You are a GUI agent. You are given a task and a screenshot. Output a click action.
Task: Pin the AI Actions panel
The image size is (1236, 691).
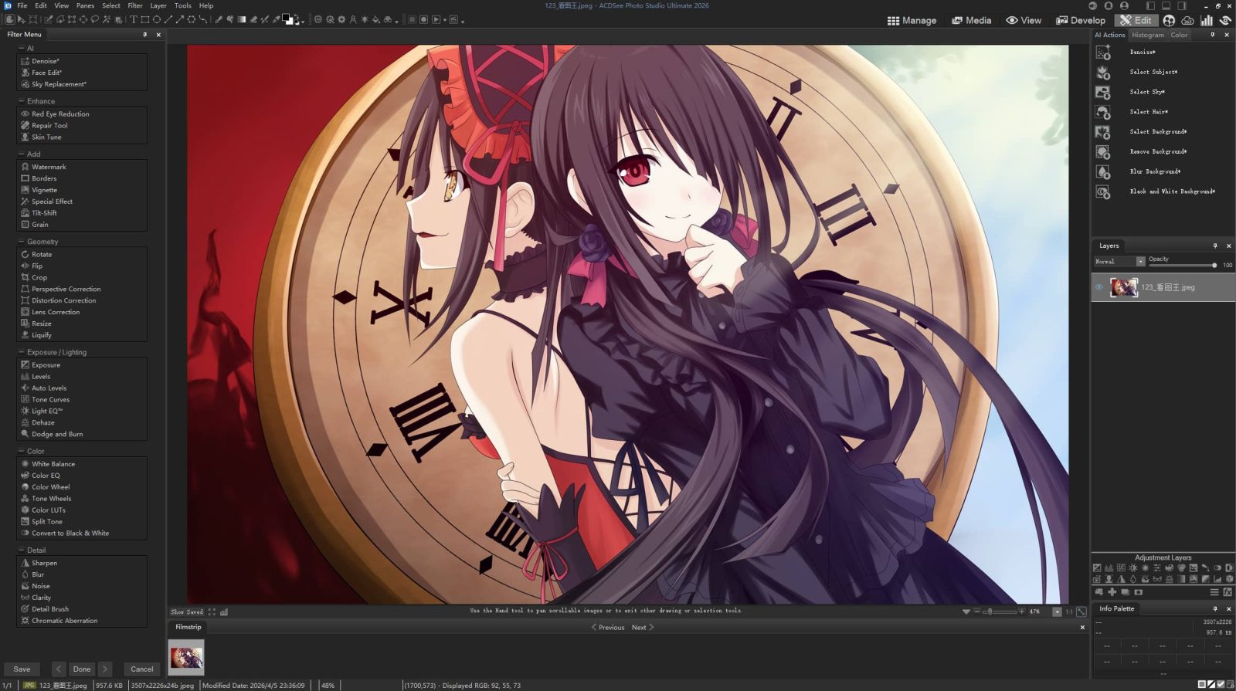(x=1213, y=35)
